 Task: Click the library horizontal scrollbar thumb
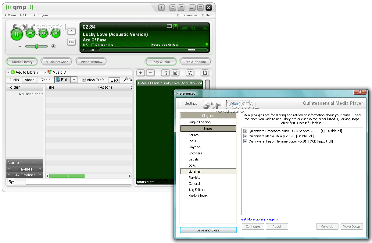tap(67, 176)
